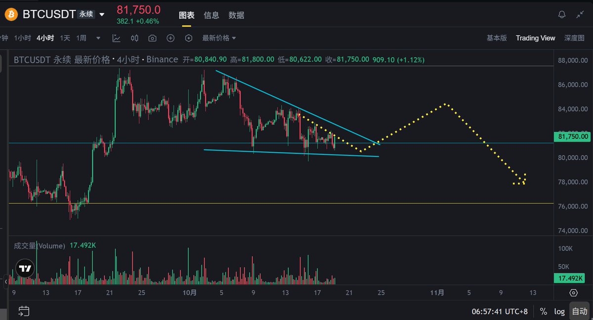Open chart settings hexagon icon

click(188, 38)
